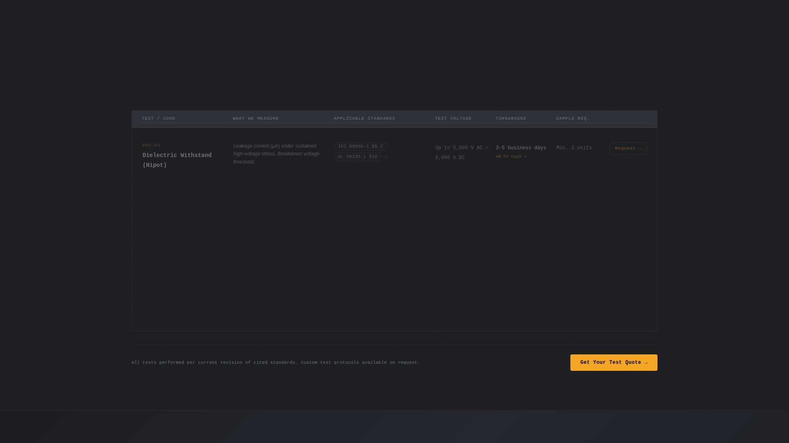Select the TEST / CODE column header
The image size is (789, 443).
click(x=159, y=119)
